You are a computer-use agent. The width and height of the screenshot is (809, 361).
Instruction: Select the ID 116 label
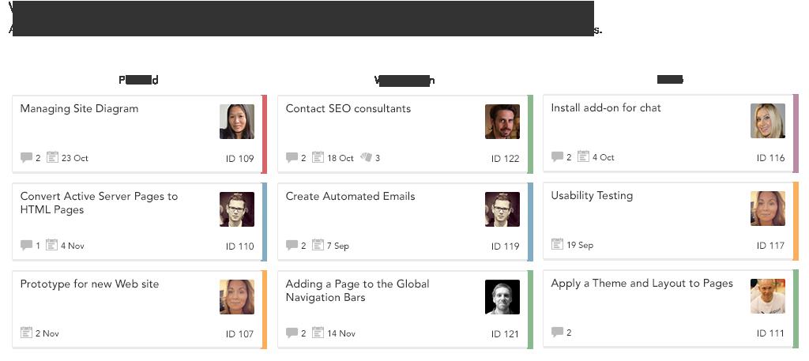[771, 158]
